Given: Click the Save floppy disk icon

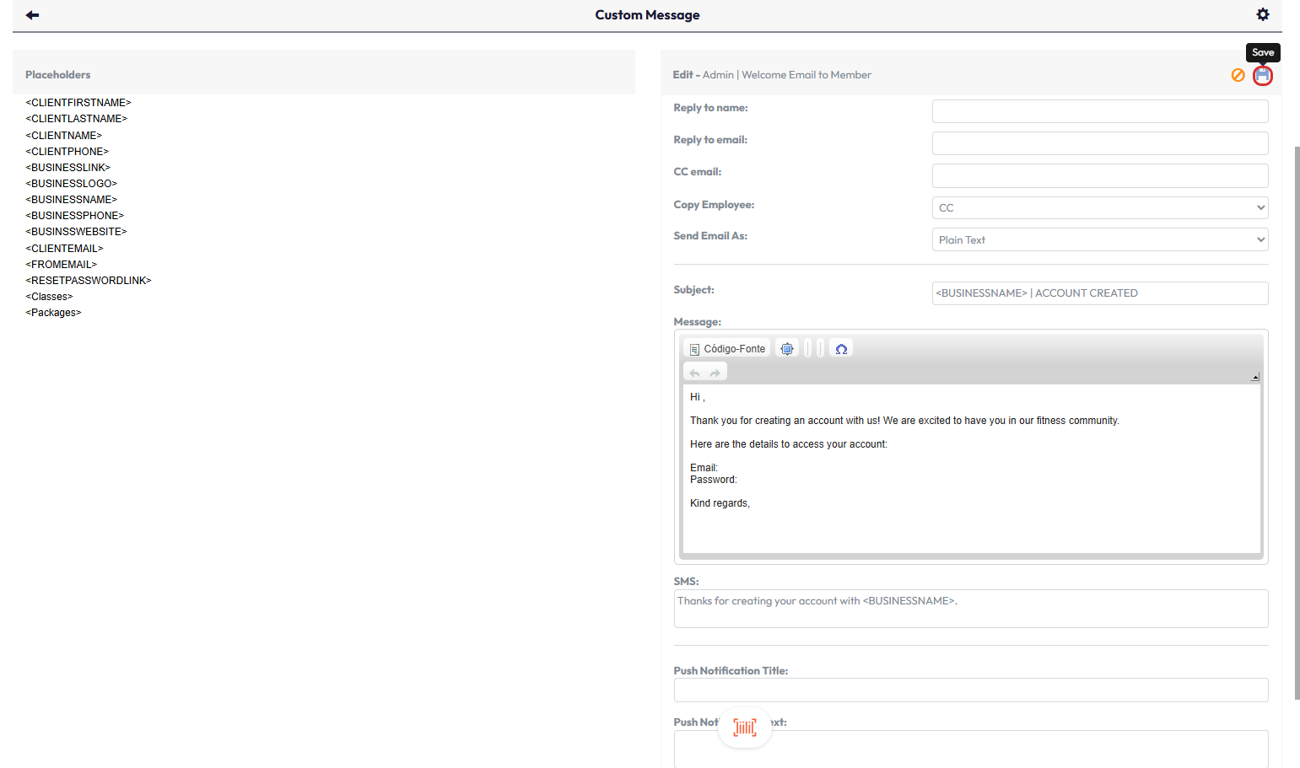Looking at the screenshot, I should click(1262, 76).
